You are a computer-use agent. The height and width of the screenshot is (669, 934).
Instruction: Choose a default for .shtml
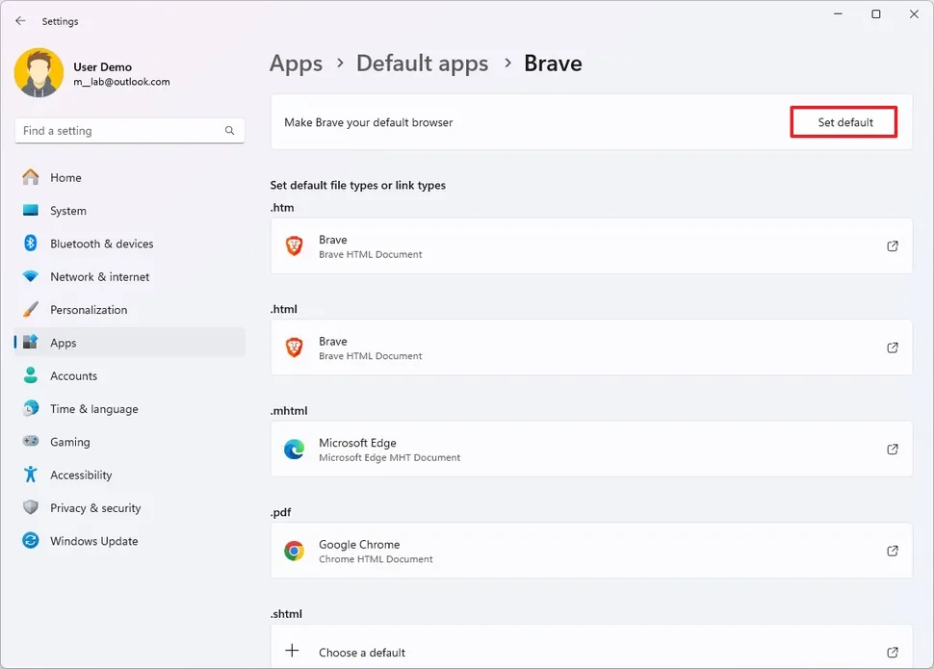pyautogui.click(x=362, y=653)
